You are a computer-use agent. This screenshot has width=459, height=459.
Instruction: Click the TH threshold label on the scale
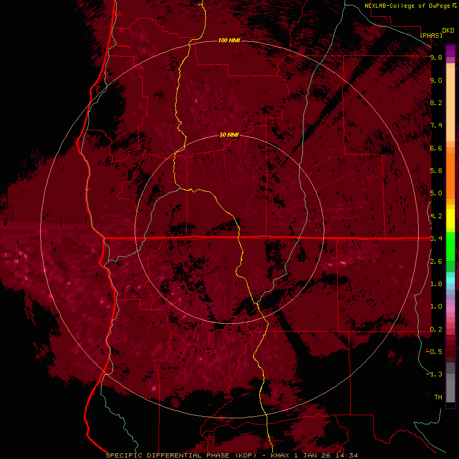438,397
